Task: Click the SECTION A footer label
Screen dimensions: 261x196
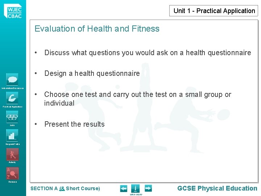Action: point(44,188)
